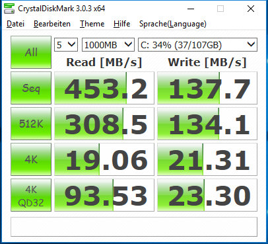Open the Hilfe menu
Image resolution: width=268 pixels, height=244 pixels.
pos(122,24)
